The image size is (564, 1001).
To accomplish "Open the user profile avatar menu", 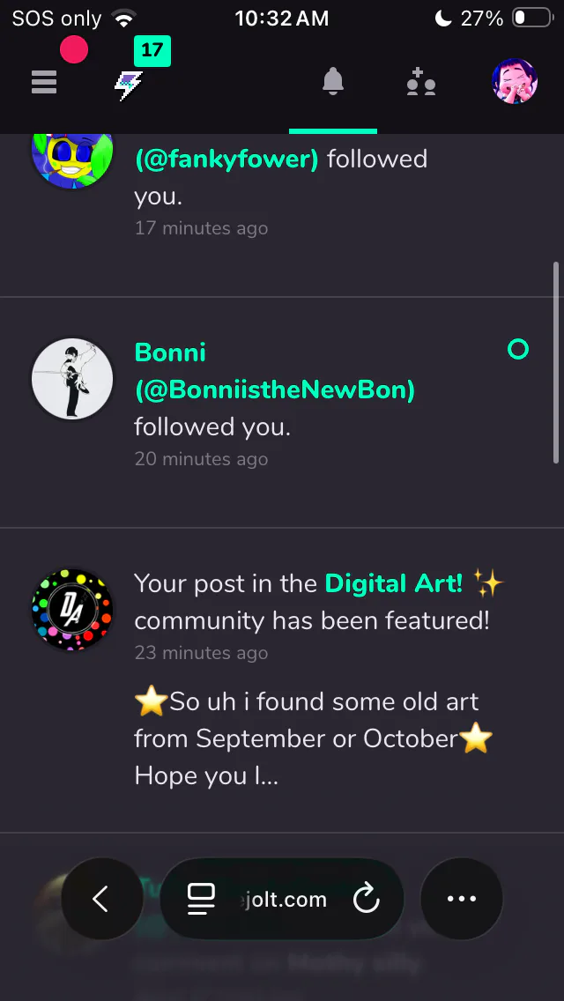I will point(515,82).
